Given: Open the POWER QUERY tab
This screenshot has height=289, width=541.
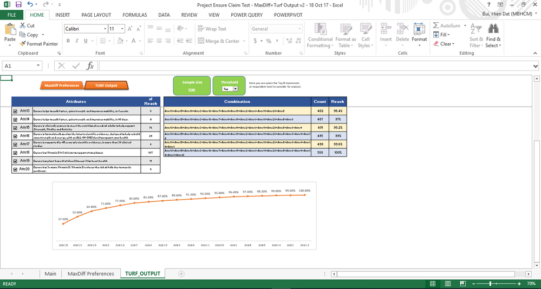Looking at the screenshot, I should [247, 15].
